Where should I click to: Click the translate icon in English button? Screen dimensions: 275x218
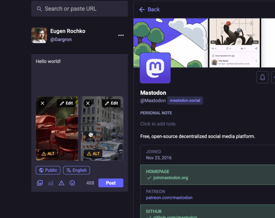[68, 170]
